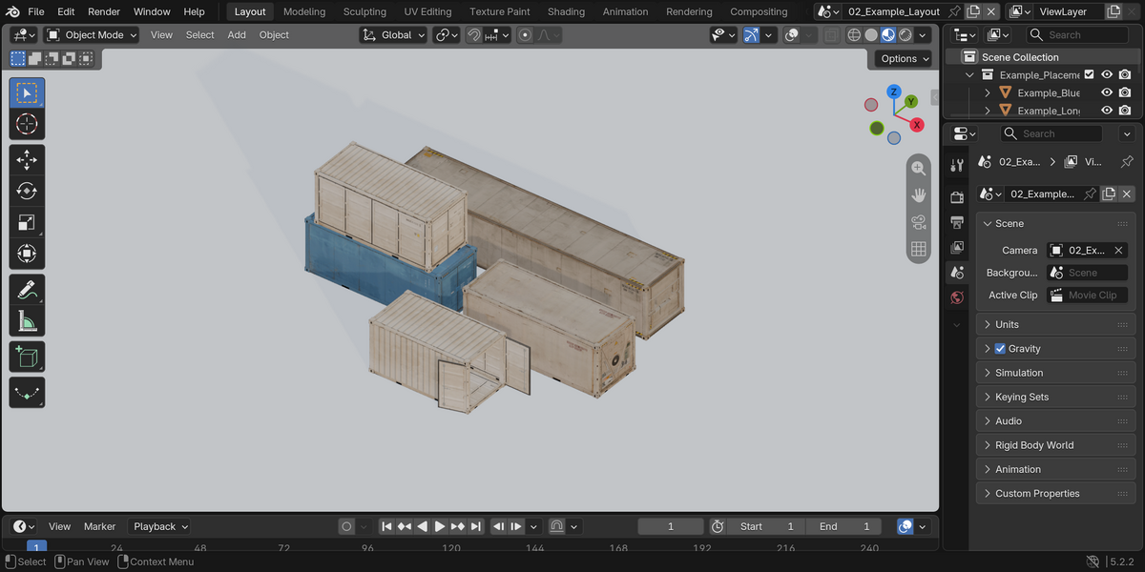The image size is (1145, 572).
Task: Activate the Annotate tool
Action: tap(27, 290)
